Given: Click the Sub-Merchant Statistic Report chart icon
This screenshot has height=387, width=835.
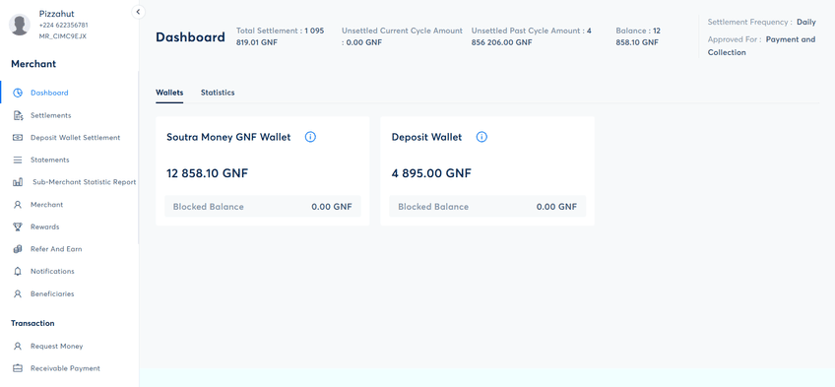Looking at the screenshot, I should click(18, 182).
